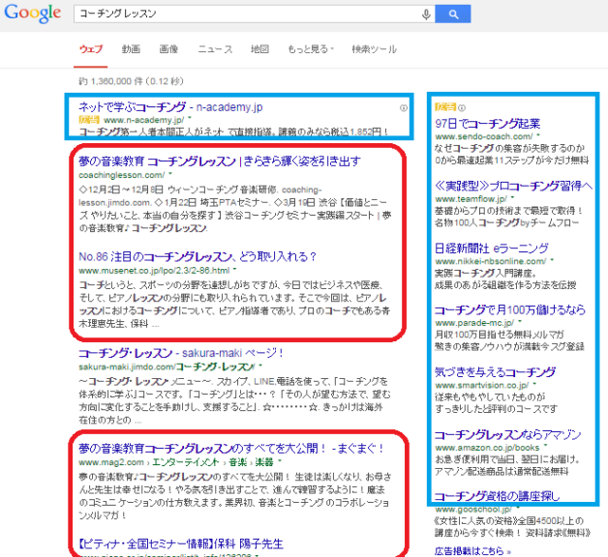Image resolution: width=608 pixels, height=557 pixels.
Task: Open sidebar ad 97日でコーチング起業
Action: click(x=487, y=124)
